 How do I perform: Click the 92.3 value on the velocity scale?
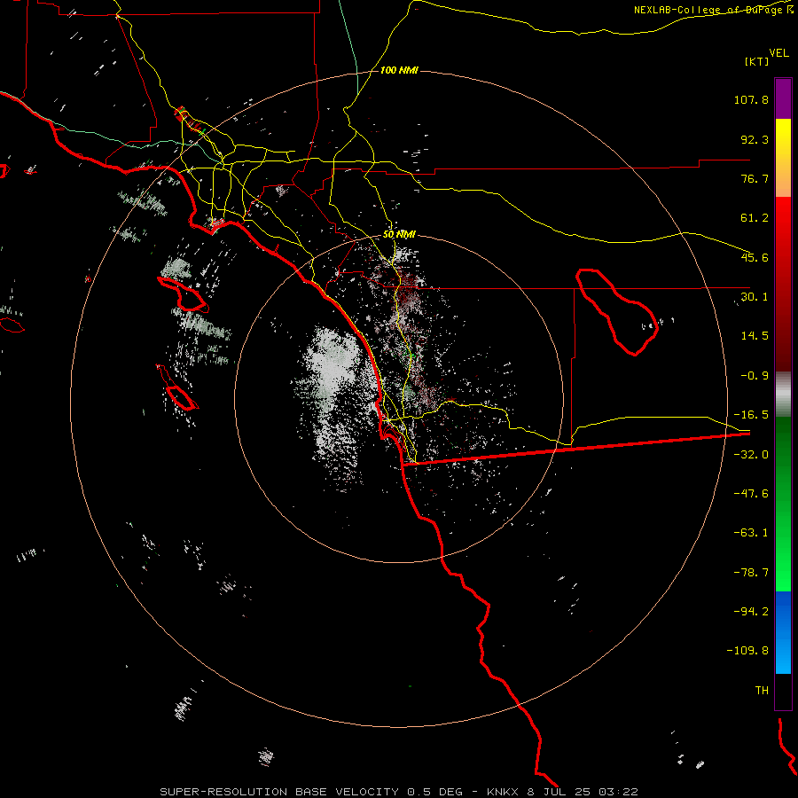[x=755, y=139]
